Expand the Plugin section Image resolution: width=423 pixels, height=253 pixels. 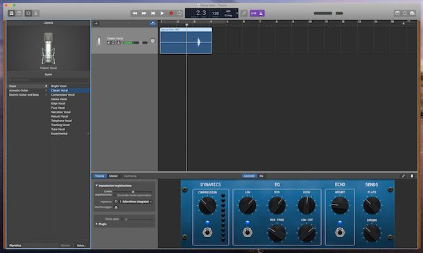pos(96,224)
